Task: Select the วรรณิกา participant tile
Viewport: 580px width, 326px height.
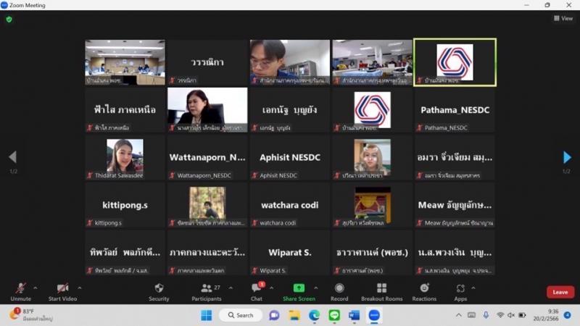Action: coord(207,62)
